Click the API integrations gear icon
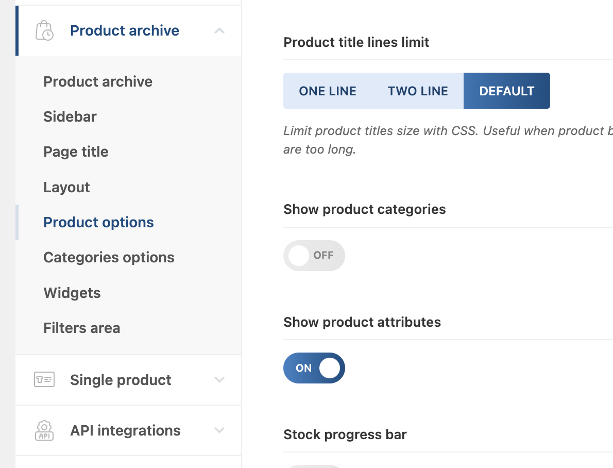This screenshot has width=613, height=468. pos(44,430)
